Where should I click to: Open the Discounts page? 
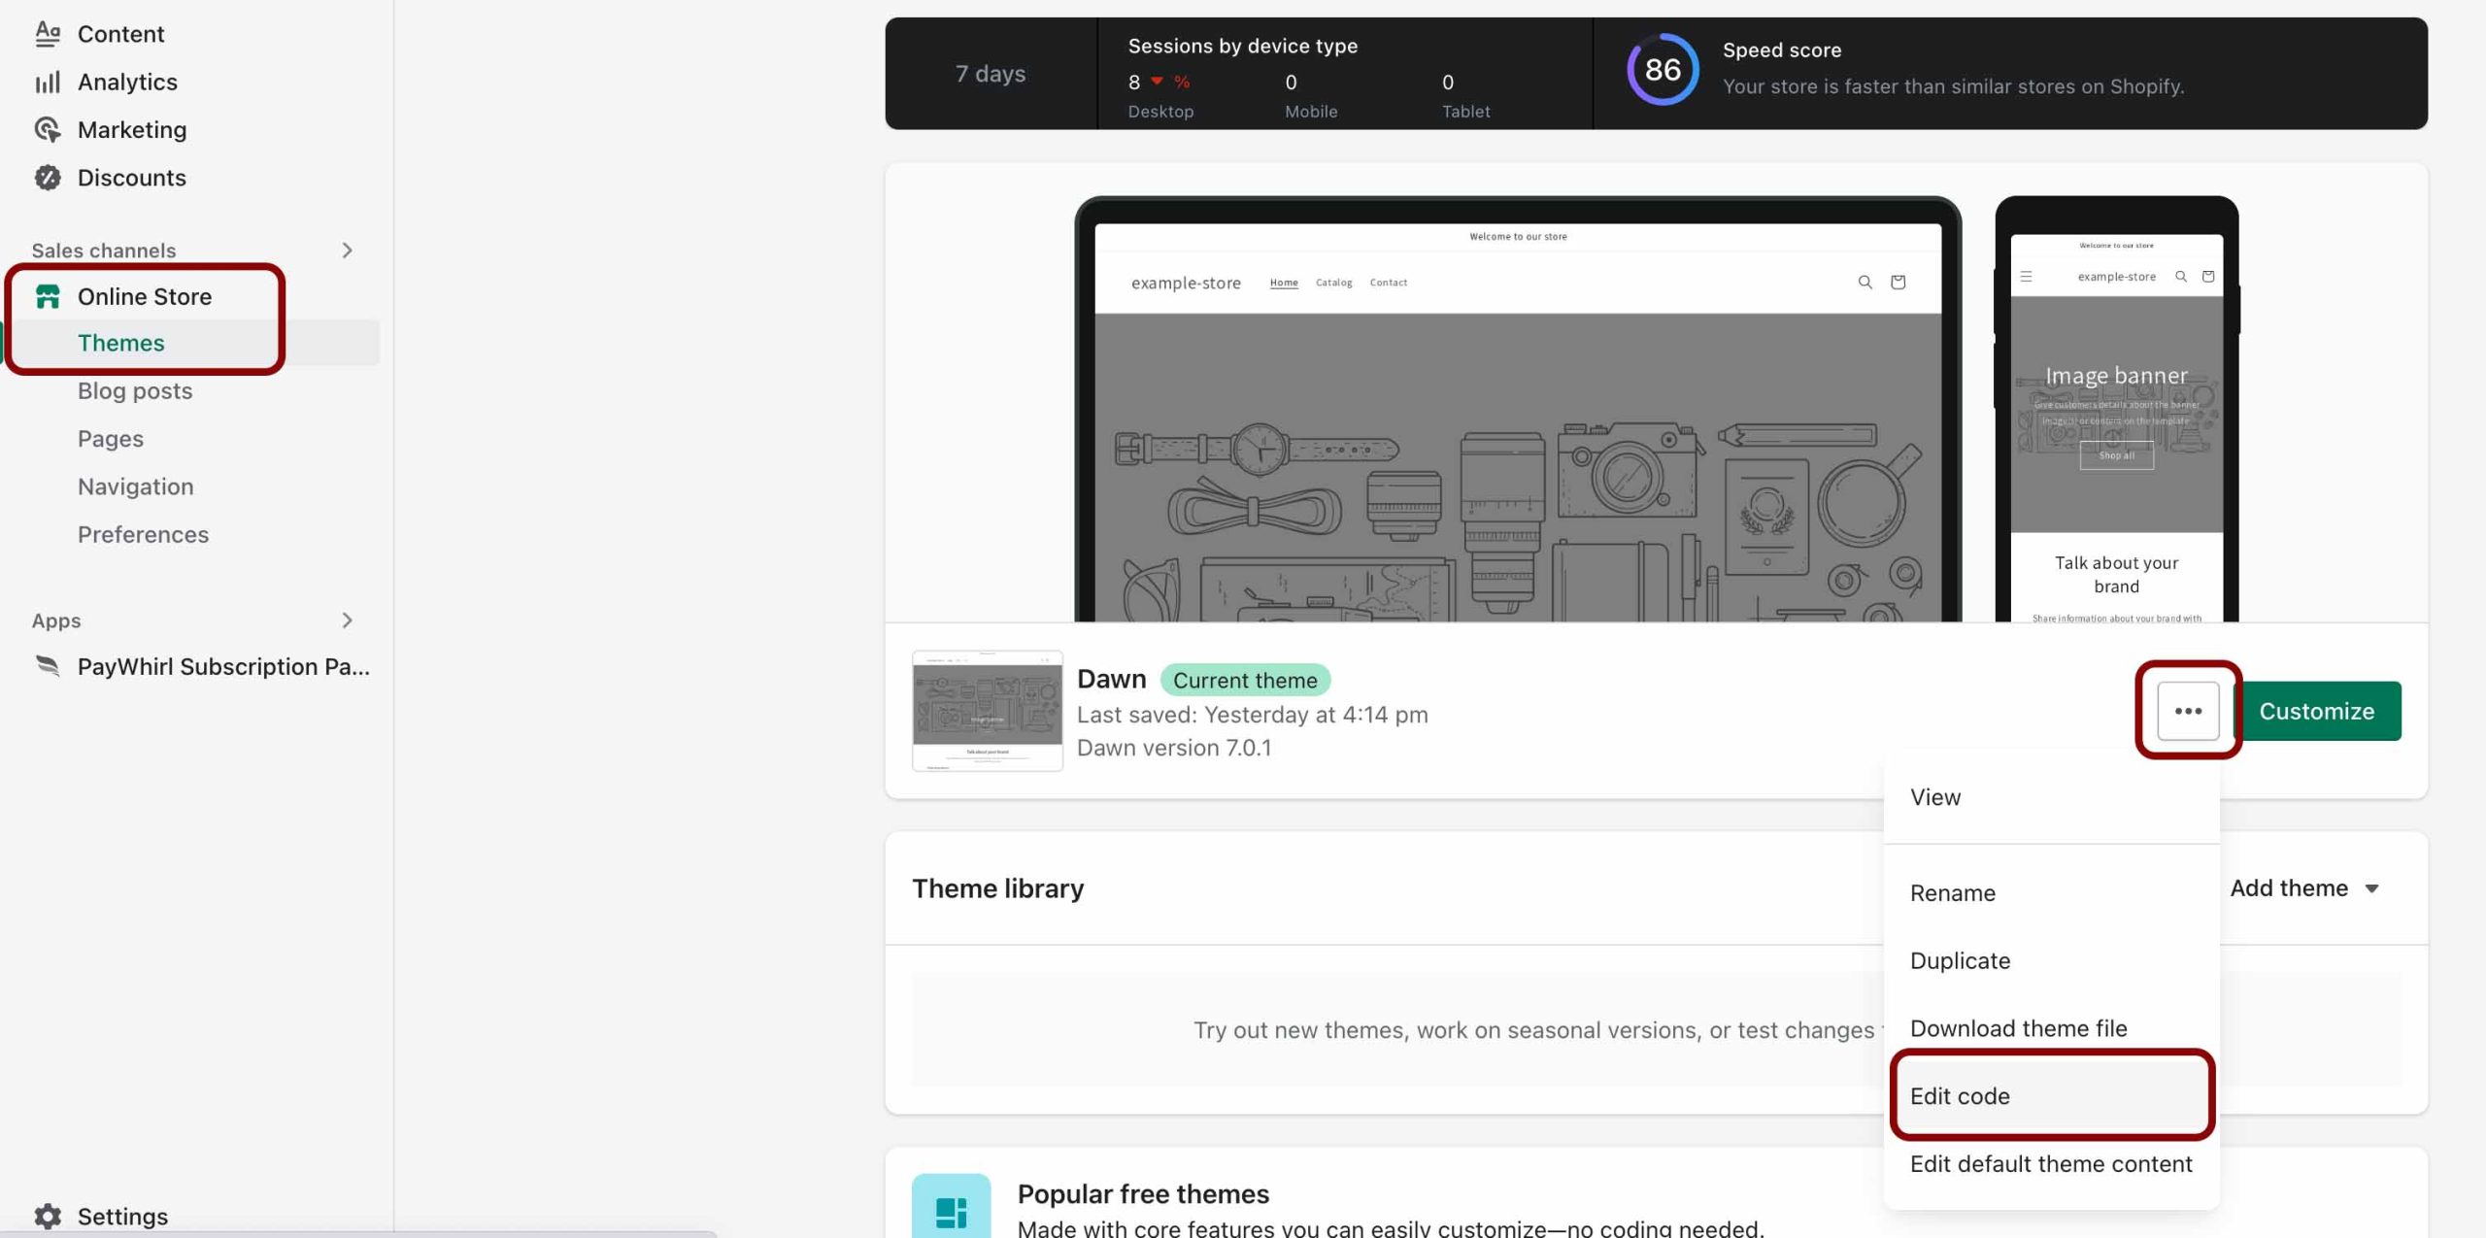click(132, 178)
